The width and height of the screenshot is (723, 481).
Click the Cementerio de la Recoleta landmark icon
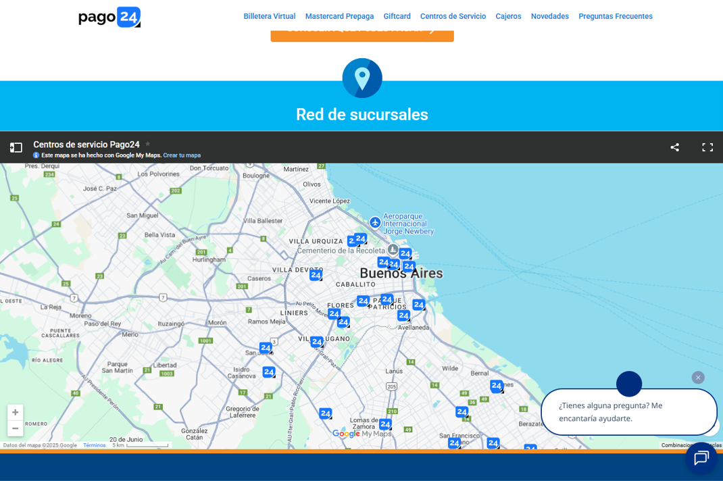(393, 250)
